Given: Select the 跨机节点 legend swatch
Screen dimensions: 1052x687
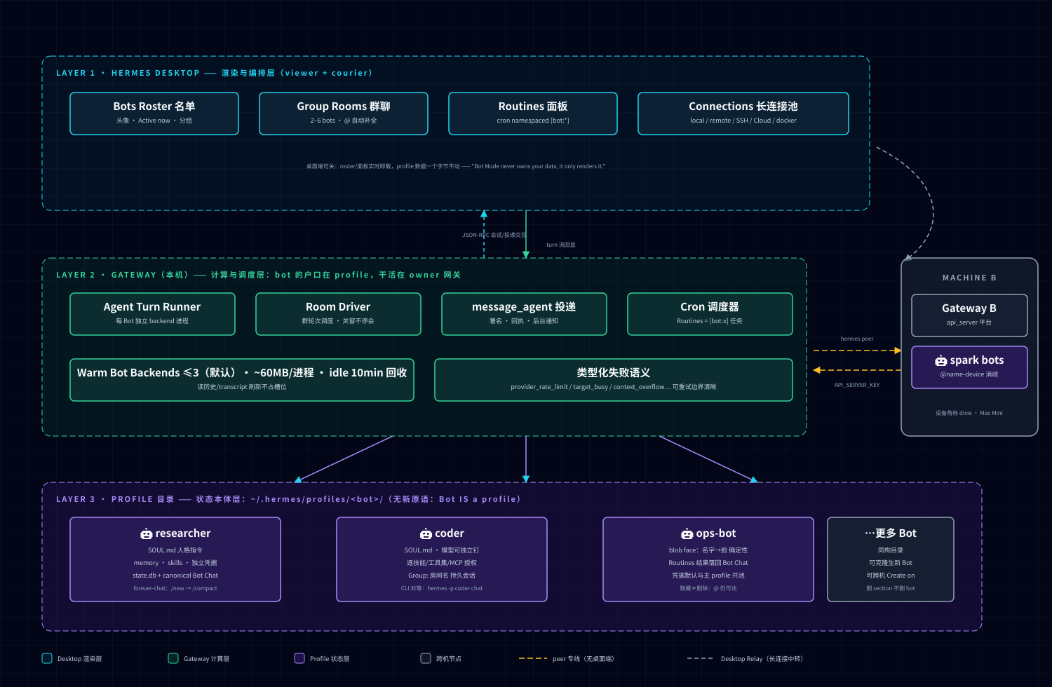Looking at the screenshot, I should (x=426, y=658).
